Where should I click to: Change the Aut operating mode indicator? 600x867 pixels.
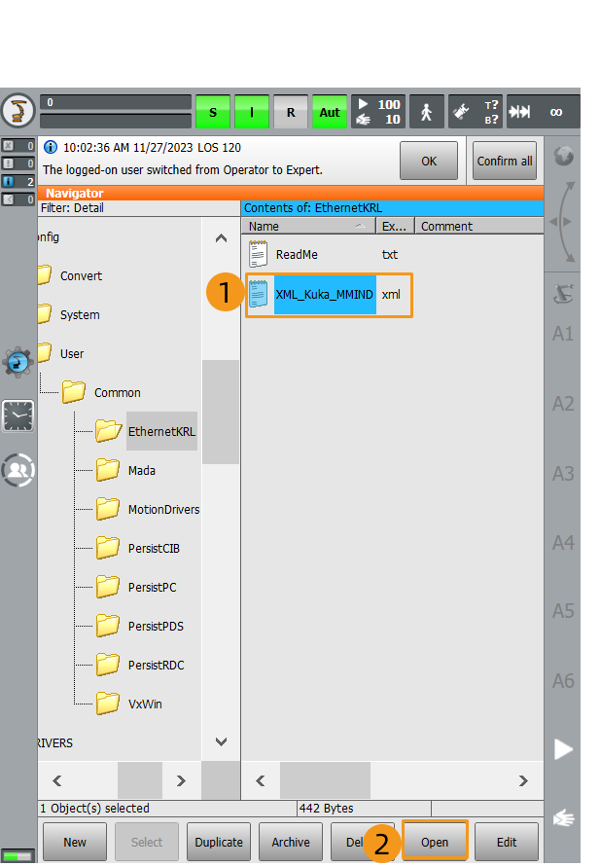pyautogui.click(x=330, y=112)
